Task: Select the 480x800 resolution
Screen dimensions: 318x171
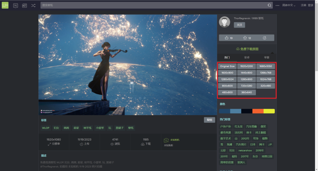Action: (227, 92)
